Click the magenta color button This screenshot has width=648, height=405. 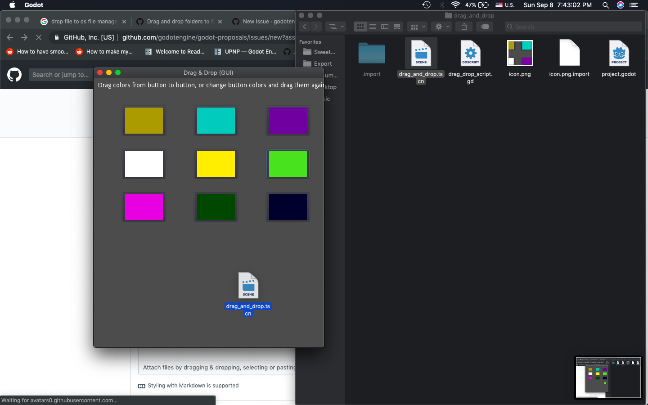click(144, 207)
